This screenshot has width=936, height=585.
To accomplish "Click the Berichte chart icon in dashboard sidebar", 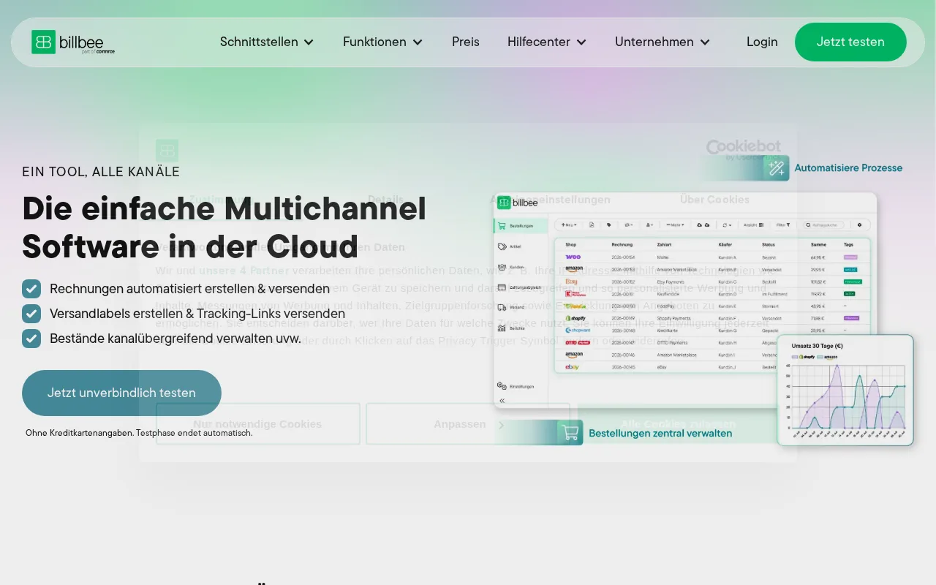I will pos(502,328).
